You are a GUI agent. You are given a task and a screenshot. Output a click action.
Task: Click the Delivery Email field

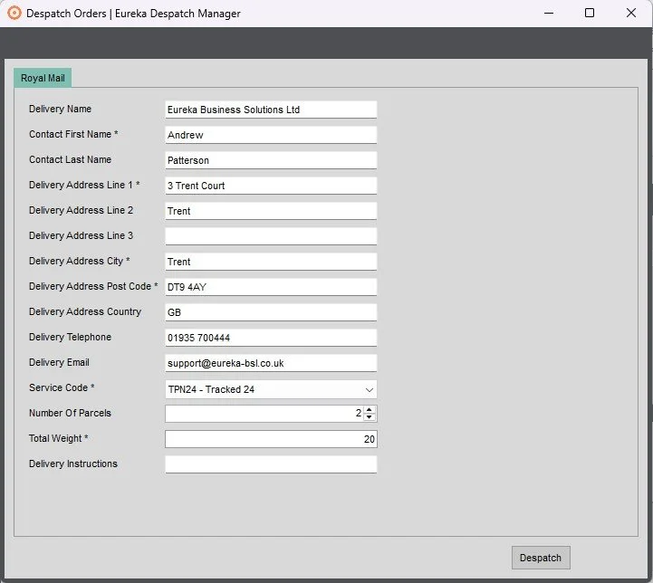click(271, 363)
